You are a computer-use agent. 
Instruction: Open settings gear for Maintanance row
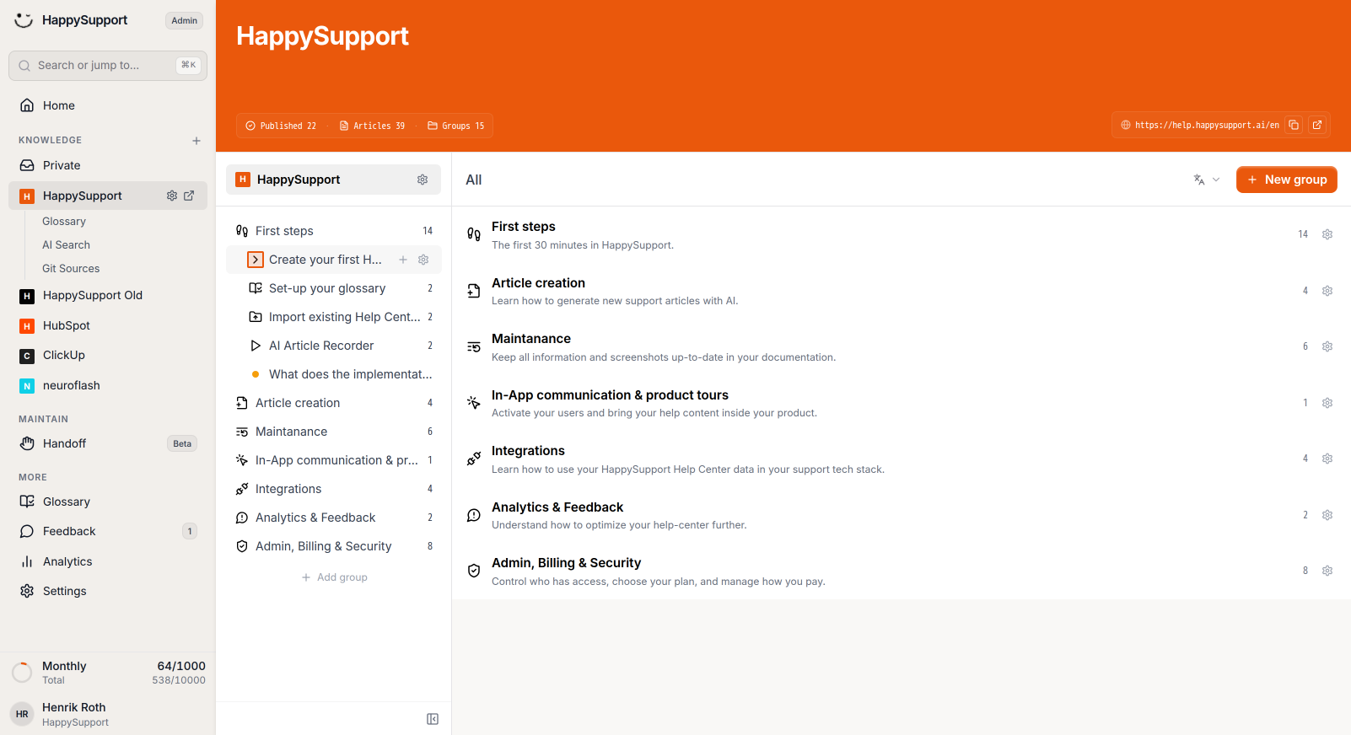[x=1327, y=346]
